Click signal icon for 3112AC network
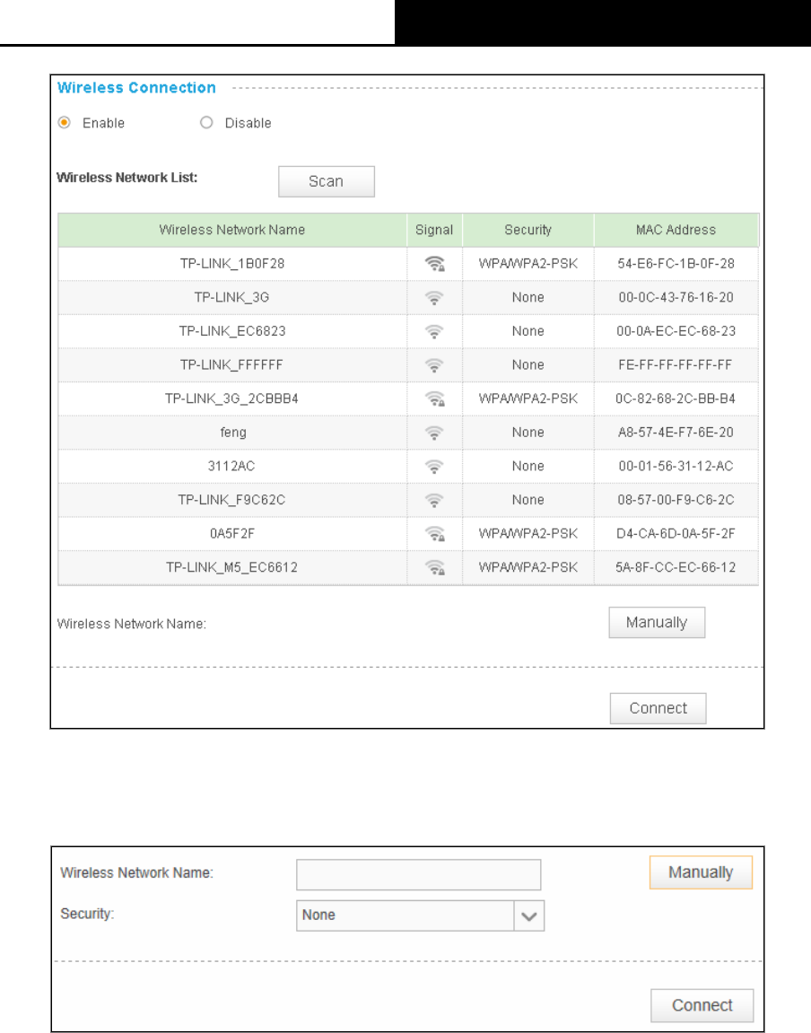Image resolution: width=811 pixels, height=1033 pixels. click(434, 467)
